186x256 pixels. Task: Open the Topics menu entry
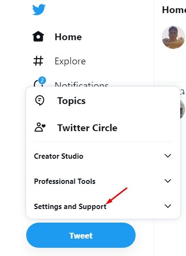(x=71, y=101)
